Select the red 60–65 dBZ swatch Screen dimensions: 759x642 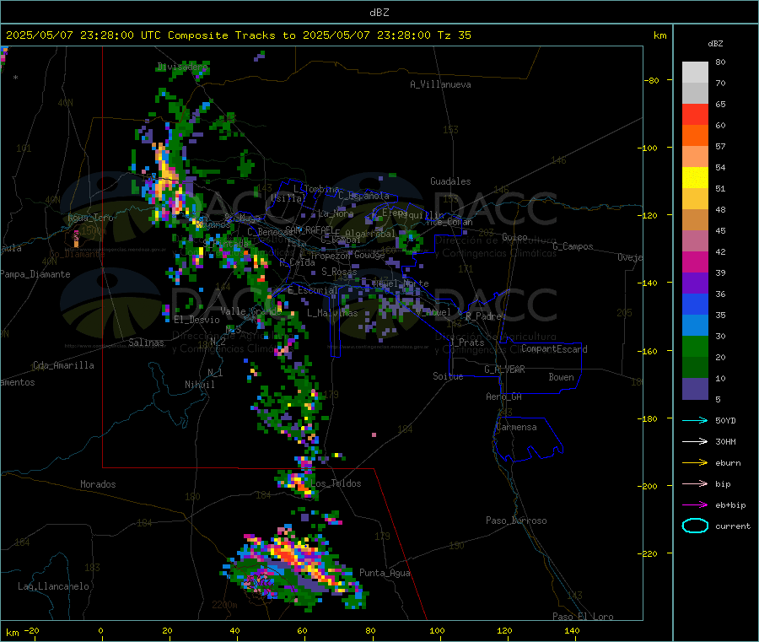pyautogui.click(x=695, y=114)
